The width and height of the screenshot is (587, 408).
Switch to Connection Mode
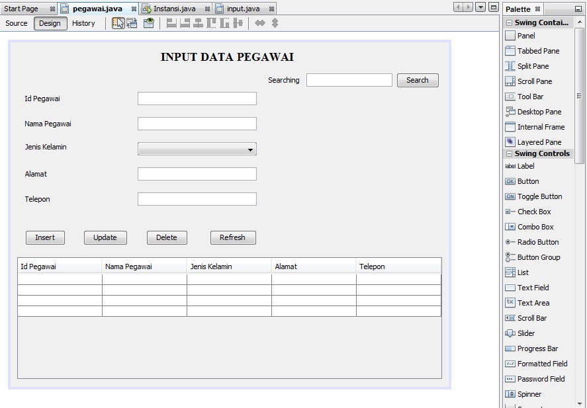pos(130,22)
